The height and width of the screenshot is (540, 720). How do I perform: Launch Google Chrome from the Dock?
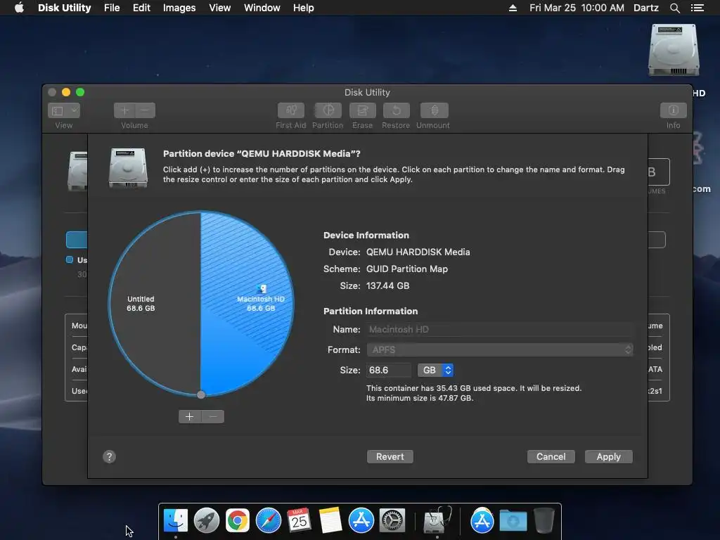[x=238, y=521]
